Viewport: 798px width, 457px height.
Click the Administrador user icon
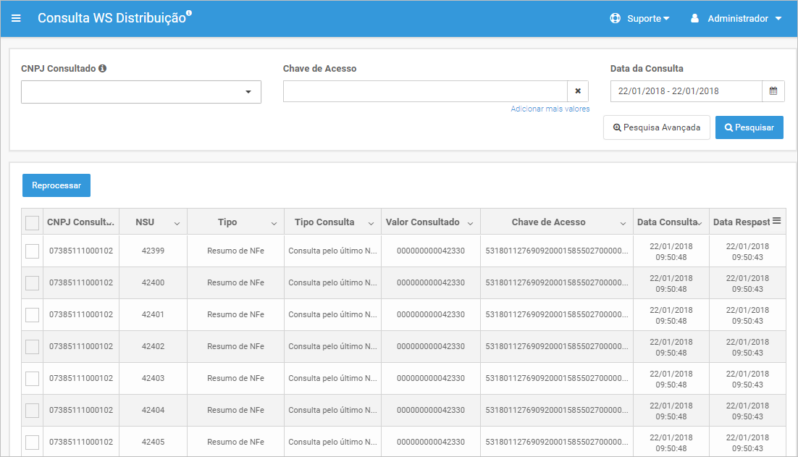(694, 18)
